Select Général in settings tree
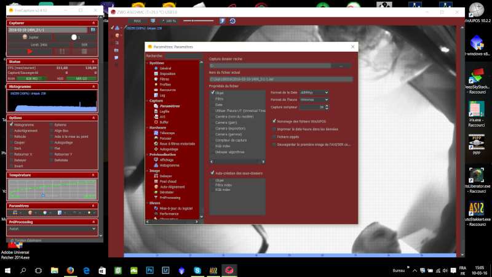 165,68
